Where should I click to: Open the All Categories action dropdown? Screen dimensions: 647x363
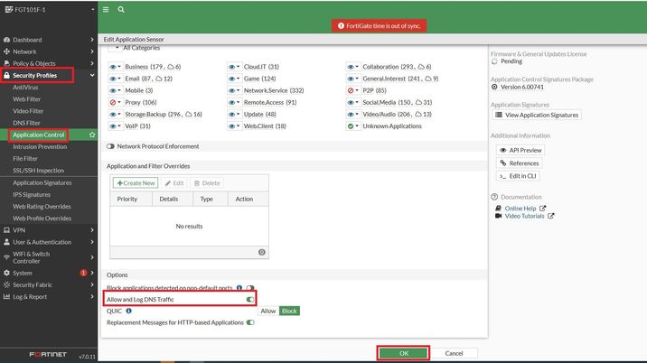[115, 48]
